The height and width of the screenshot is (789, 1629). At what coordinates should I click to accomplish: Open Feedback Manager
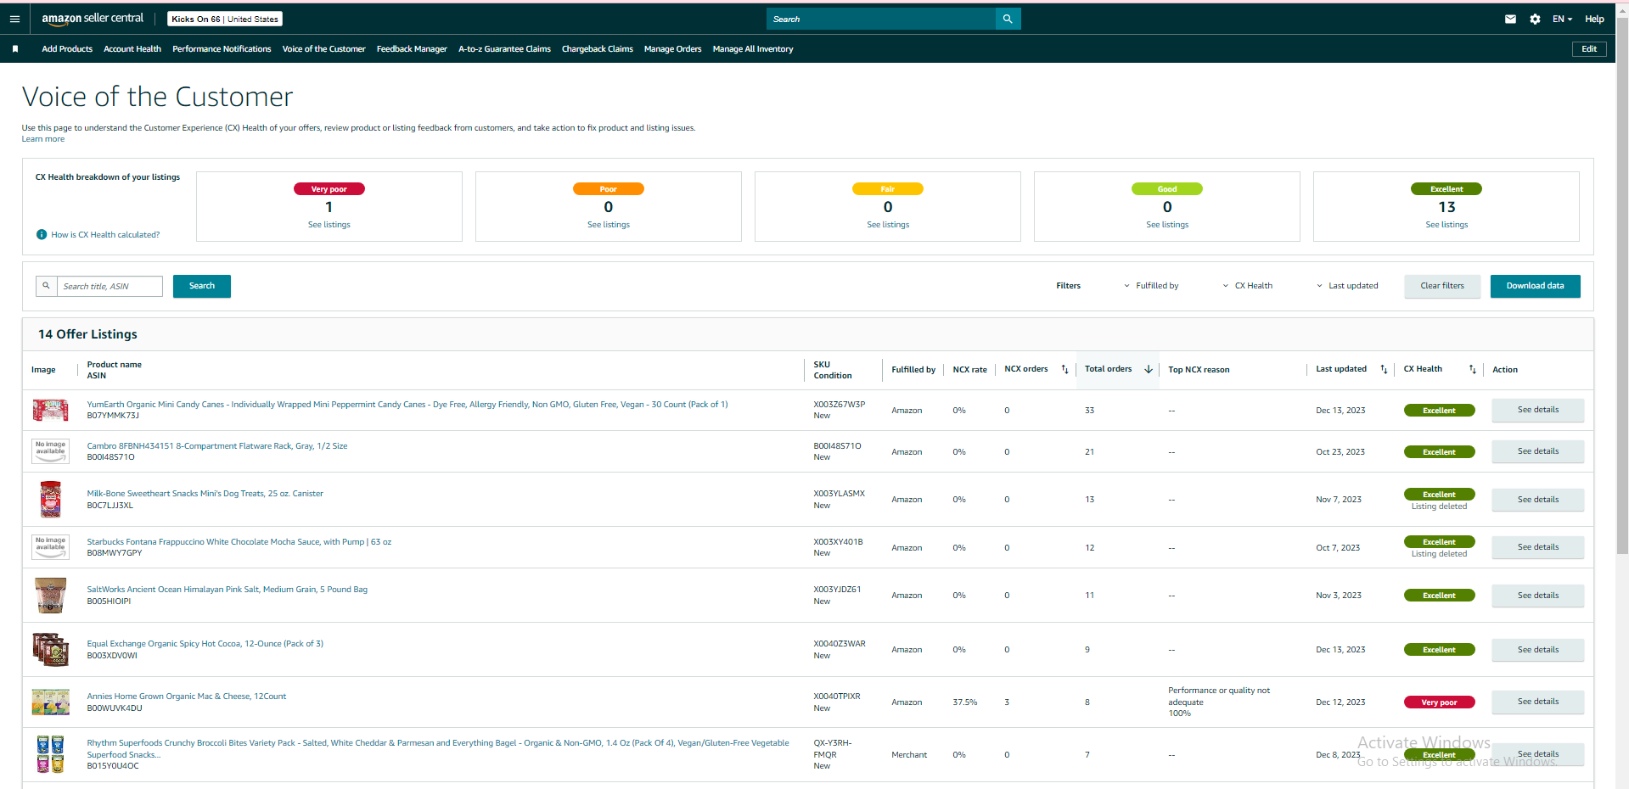[412, 49]
